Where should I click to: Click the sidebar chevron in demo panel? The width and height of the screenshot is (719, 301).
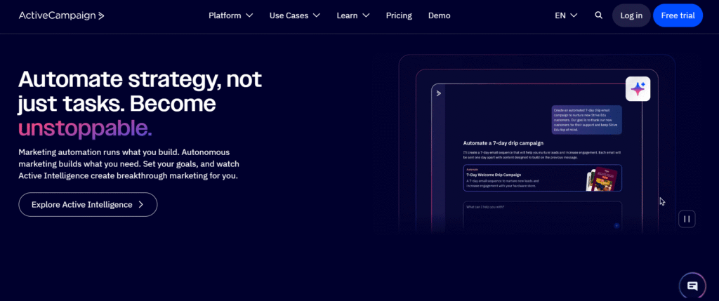(439, 93)
